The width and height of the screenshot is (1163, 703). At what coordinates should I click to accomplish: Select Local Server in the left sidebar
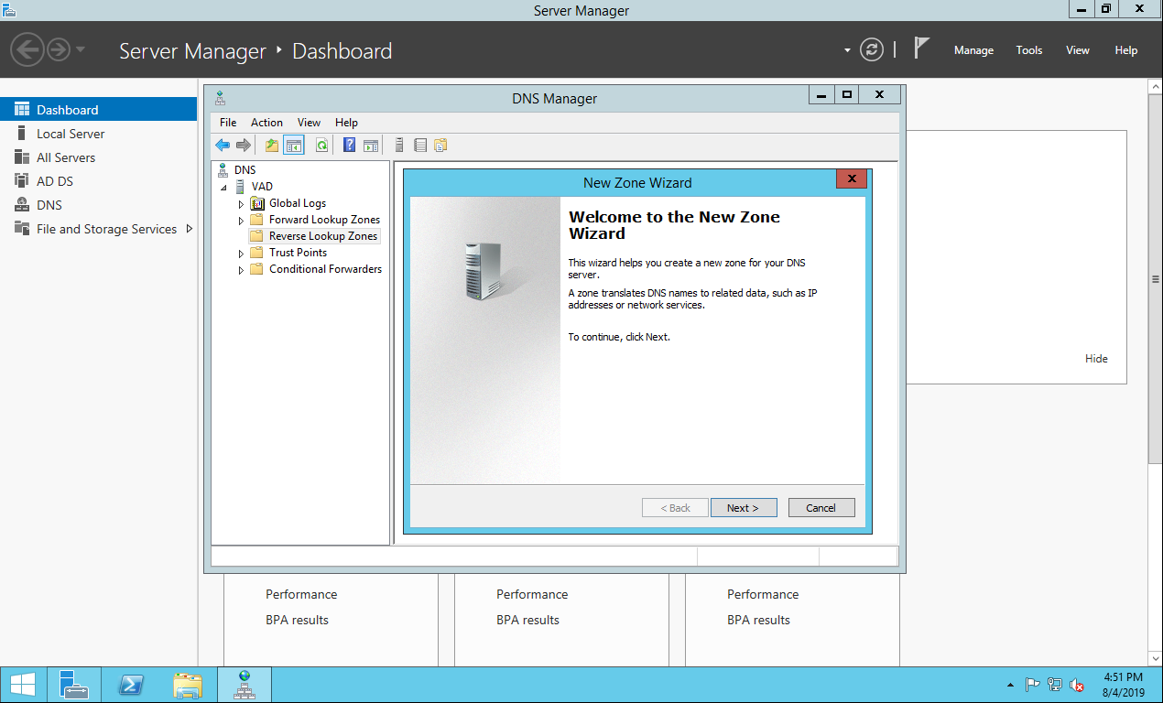(71, 134)
